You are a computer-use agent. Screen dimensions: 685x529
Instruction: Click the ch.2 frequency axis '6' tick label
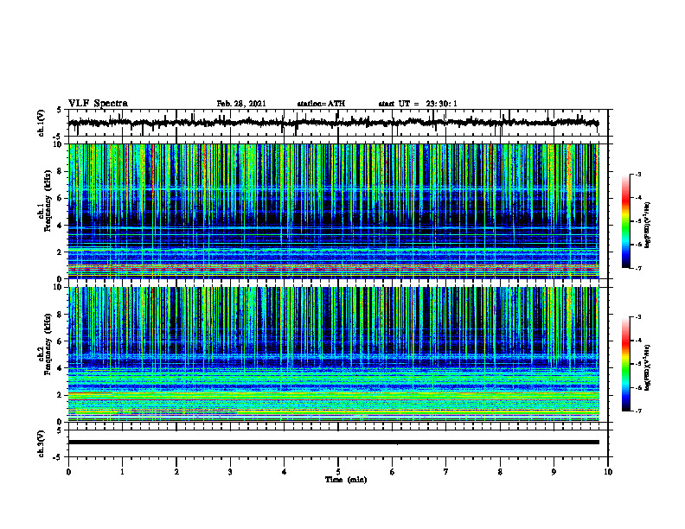point(61,341)
